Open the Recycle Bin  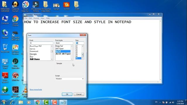coord(5,48)
